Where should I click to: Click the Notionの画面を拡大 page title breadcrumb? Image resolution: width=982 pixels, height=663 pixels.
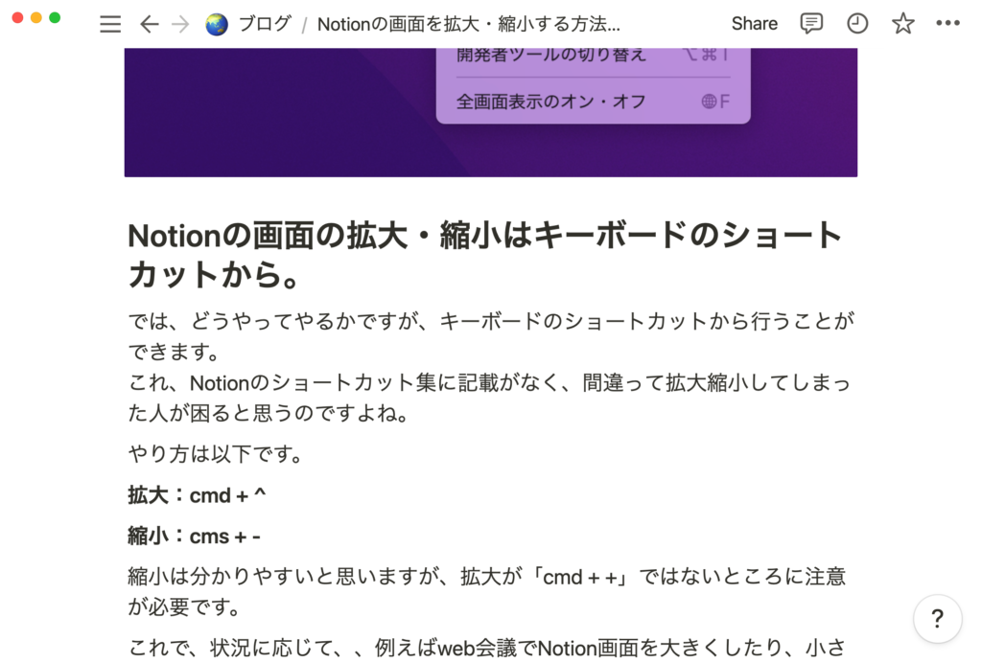(x=468, y=24)
